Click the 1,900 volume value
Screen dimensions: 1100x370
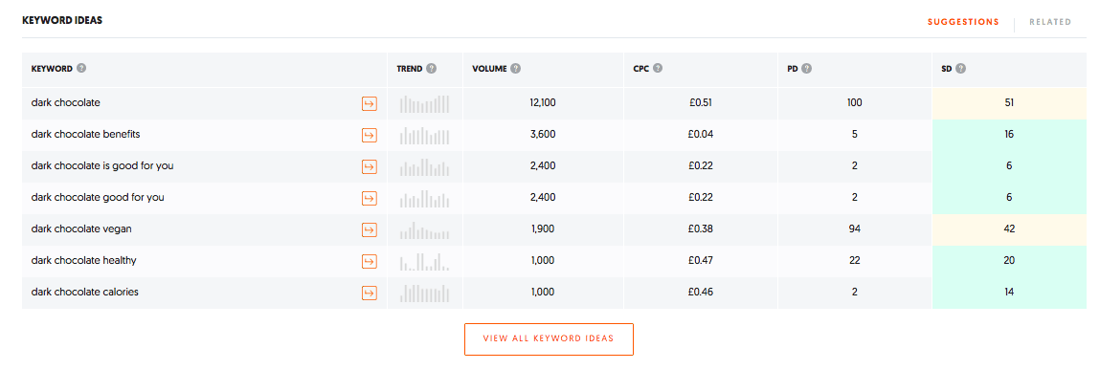click(542, 229)
